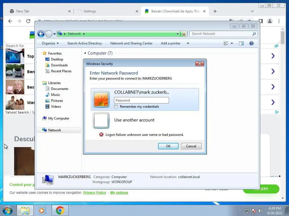Open Downloads in Favorites
Screen dimensions: 289x216
point(59,65)
